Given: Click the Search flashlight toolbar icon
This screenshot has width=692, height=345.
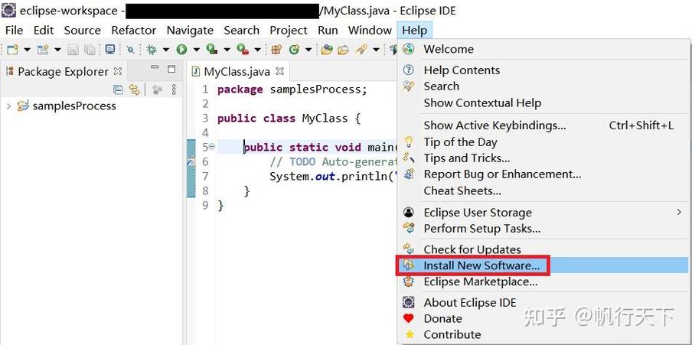Looking at the screenshot, I should tap(361, 50).
